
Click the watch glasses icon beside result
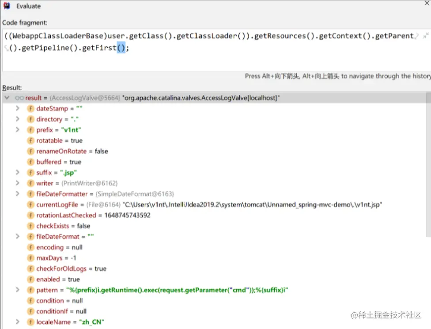pyautogui.click(x=19, y=98)
